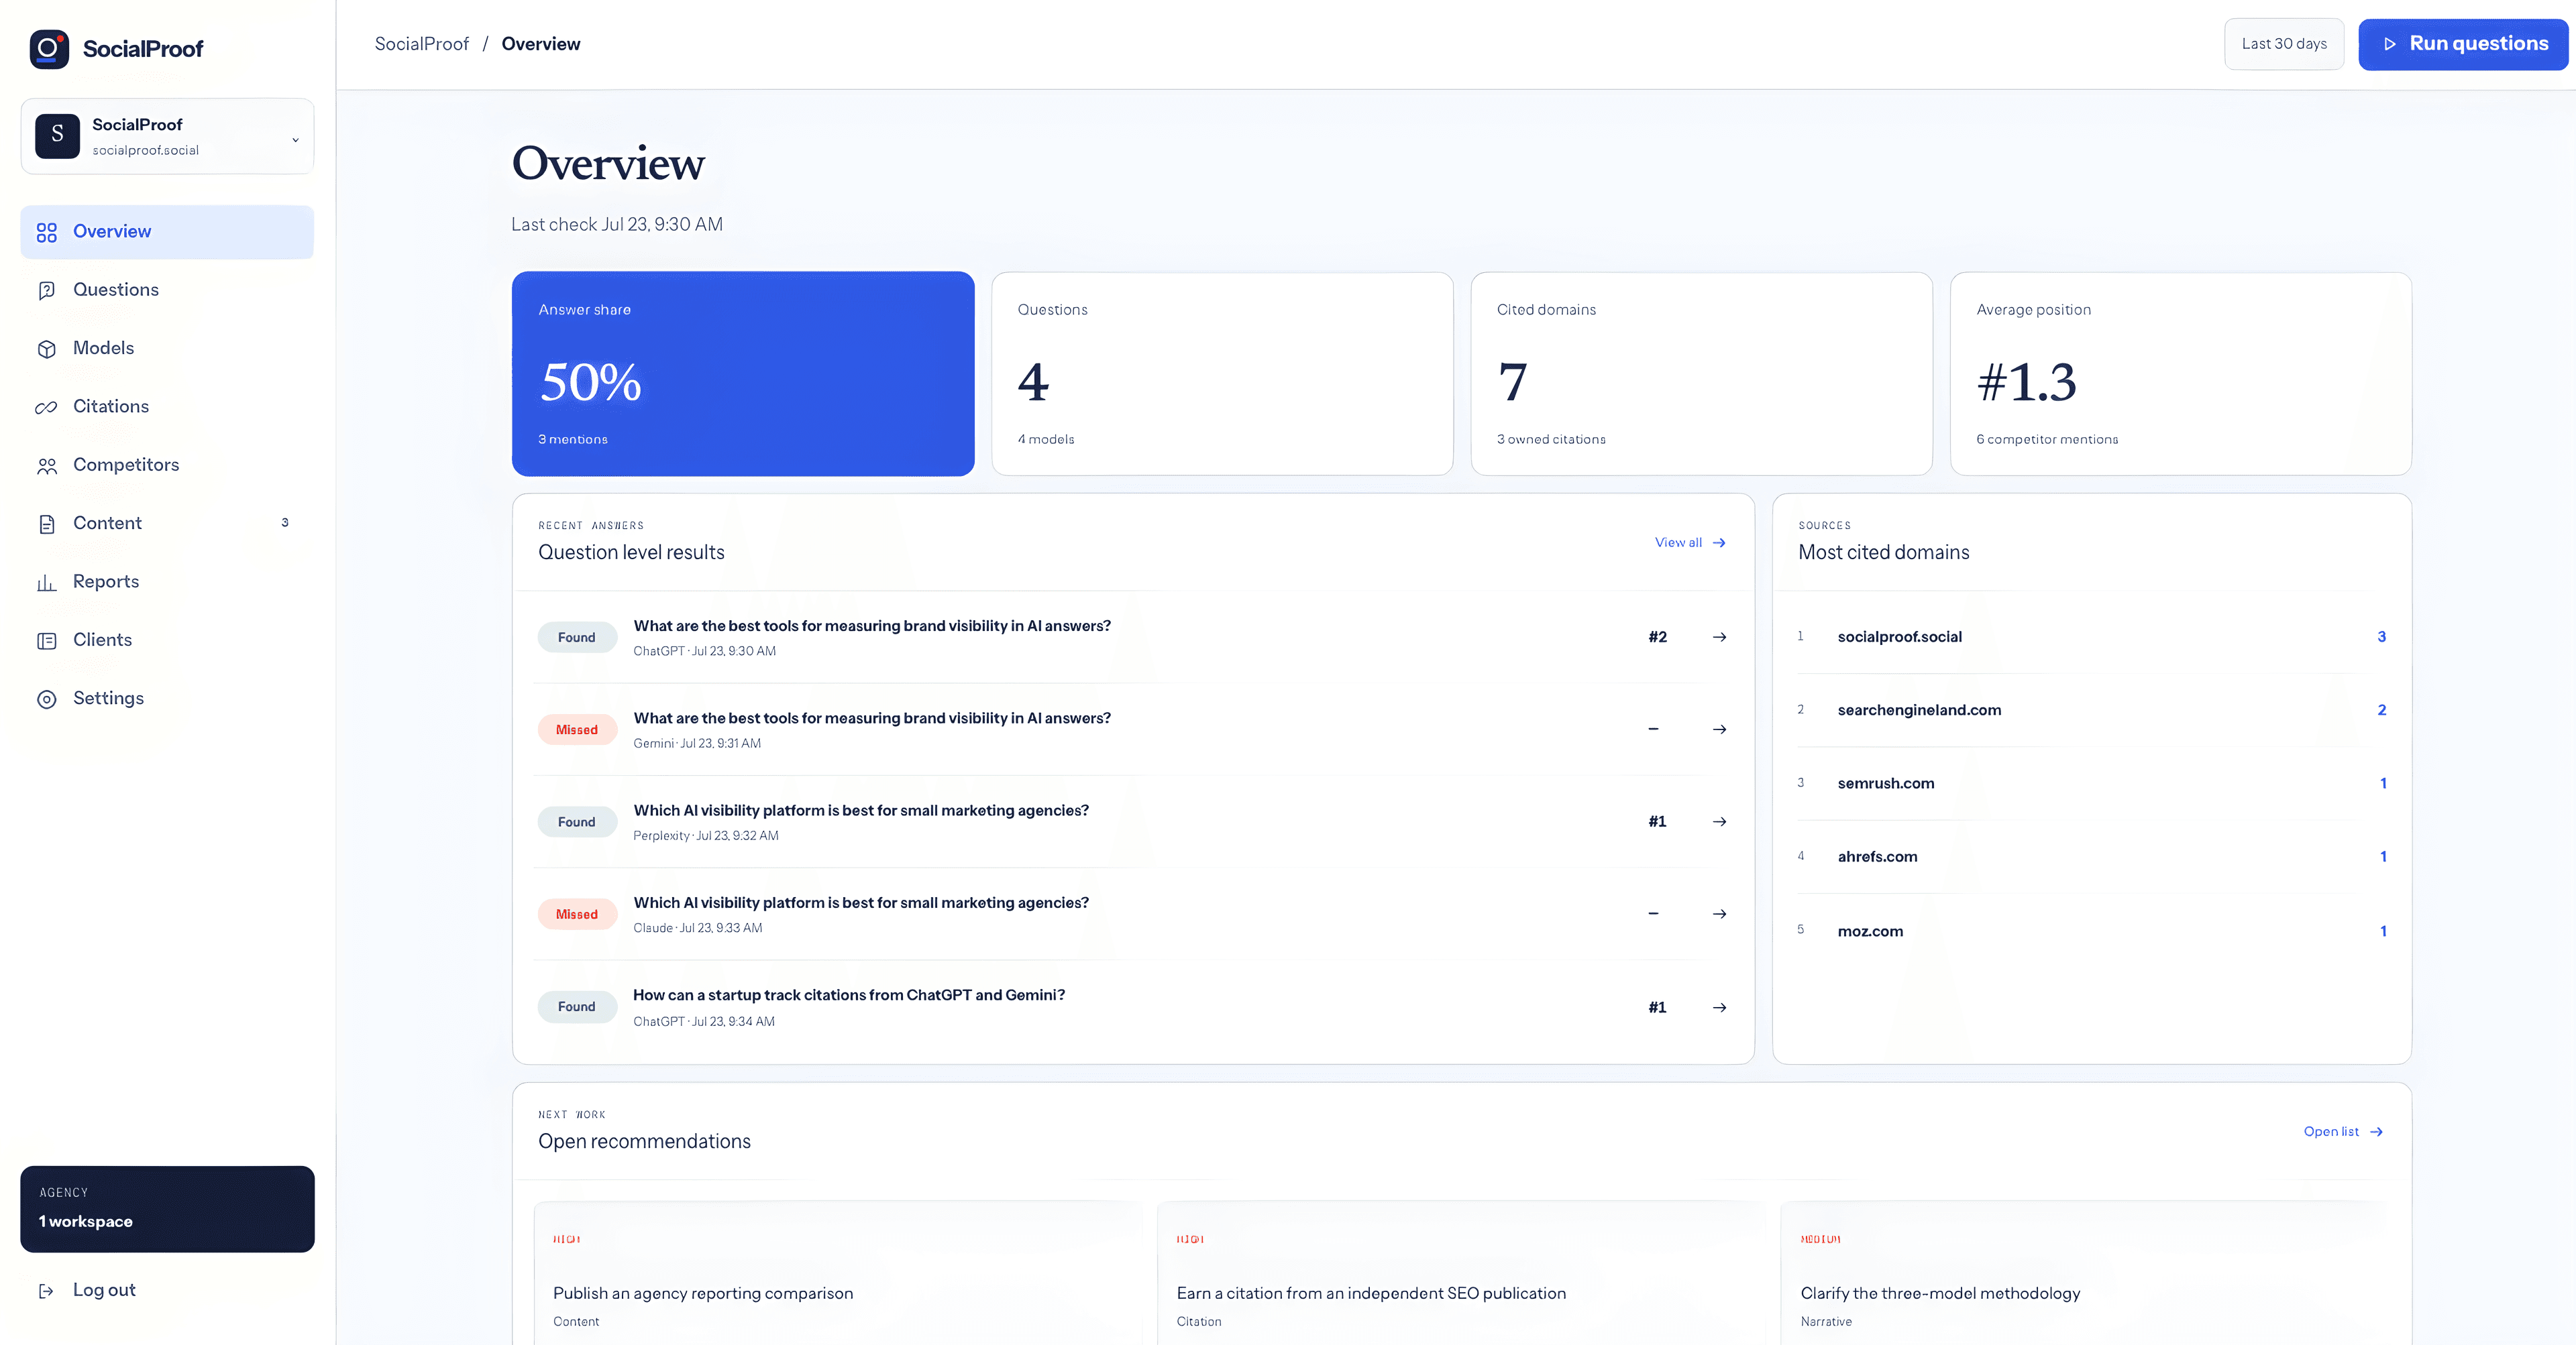Click the Settings gear icon
This screenshot has width=2576, height=1345.
tap(47, 699)
